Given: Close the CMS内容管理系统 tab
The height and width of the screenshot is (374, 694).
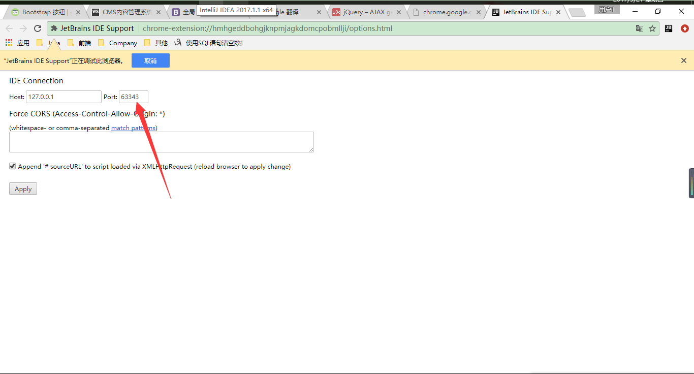Looking at the screenshot, I should (159, 12).
